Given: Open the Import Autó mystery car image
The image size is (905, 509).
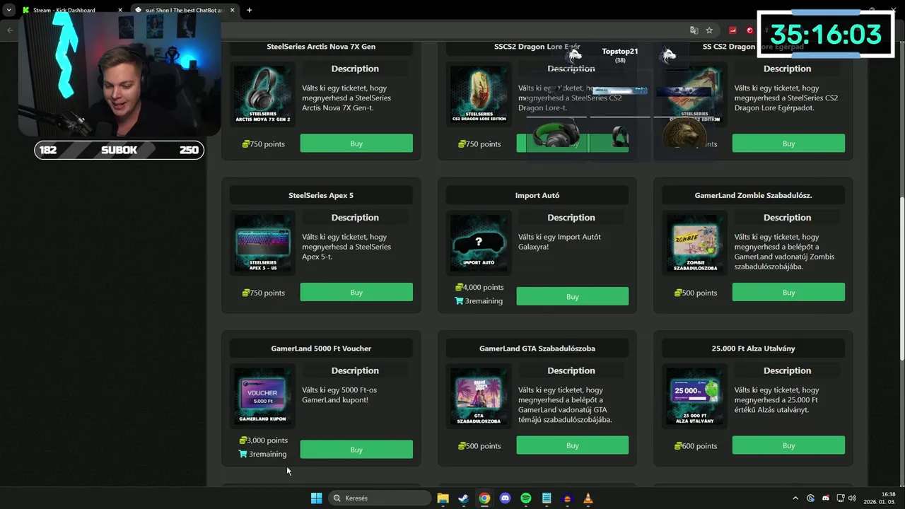Looking at the screenshot, I should [x=479, y=243].
